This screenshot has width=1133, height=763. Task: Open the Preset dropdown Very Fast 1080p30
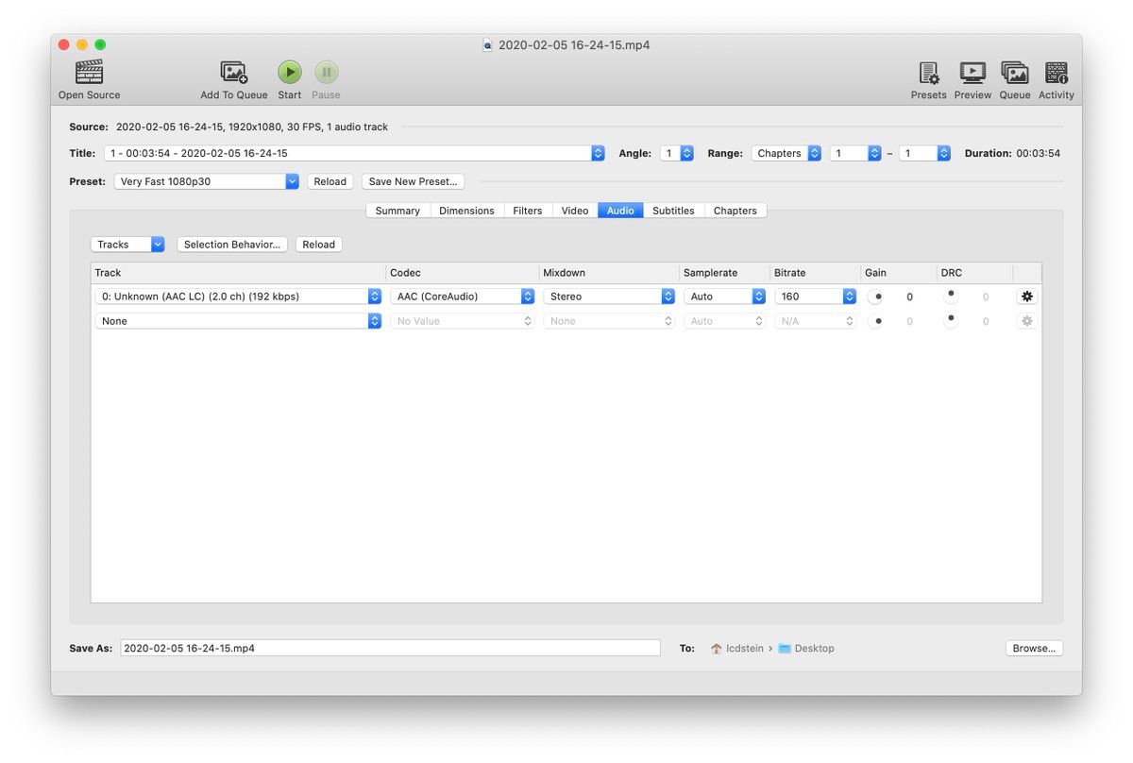(x=206, y=181)
